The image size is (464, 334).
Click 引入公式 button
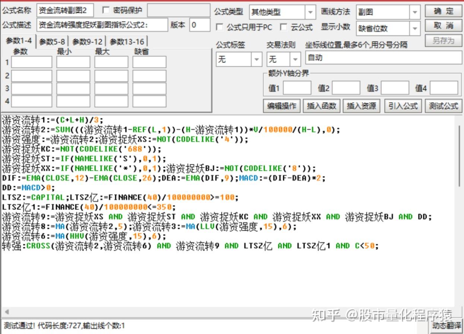click(403, 106)
